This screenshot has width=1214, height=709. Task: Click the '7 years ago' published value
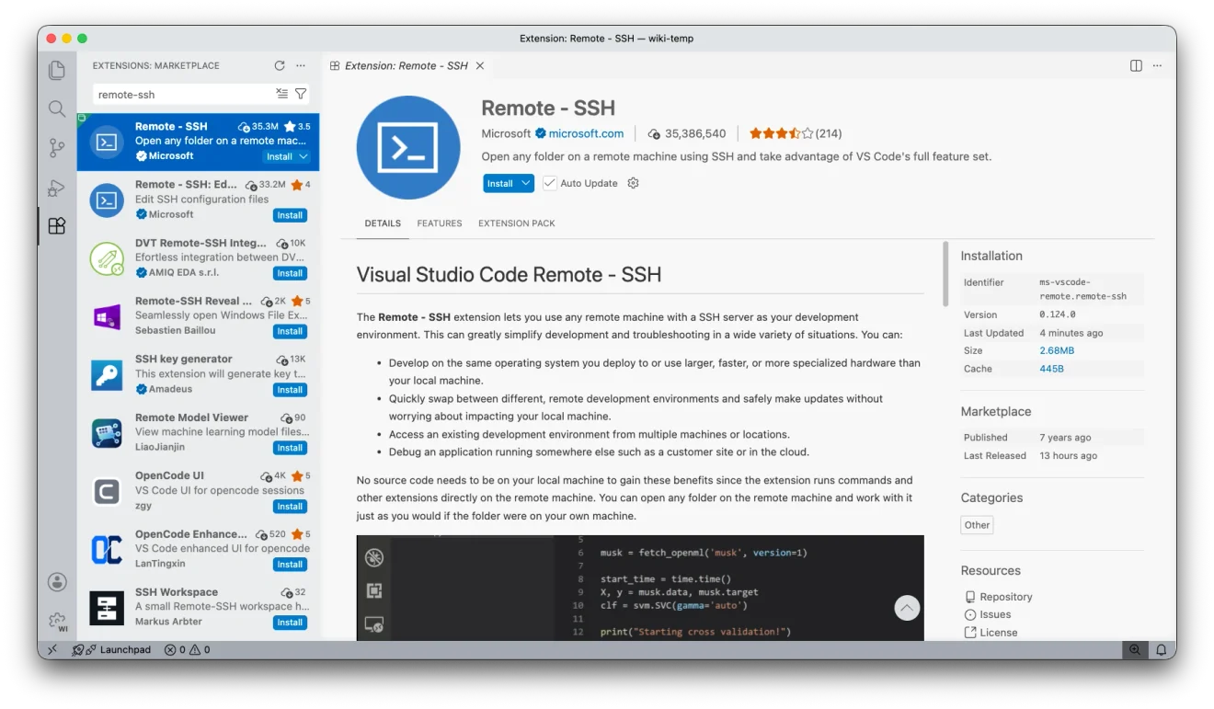pos(1065,438)
